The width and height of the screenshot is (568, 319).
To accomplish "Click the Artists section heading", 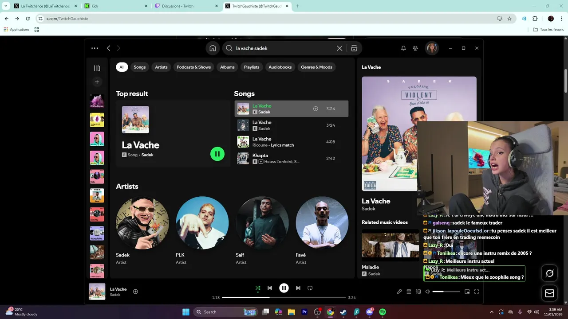I will [x=127, y=186].
